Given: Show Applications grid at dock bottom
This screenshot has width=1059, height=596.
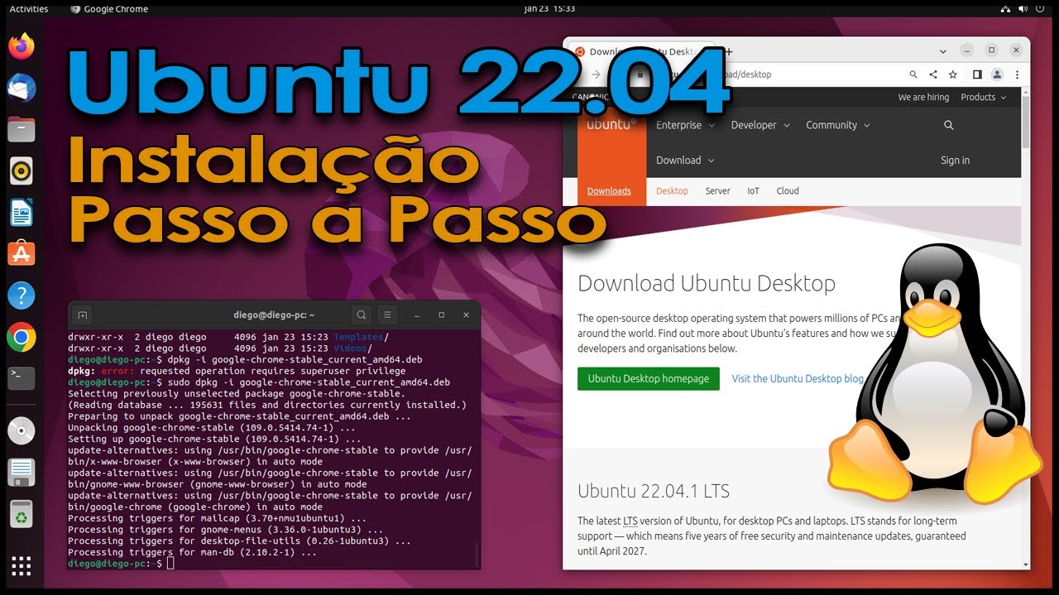Looking at the screenshot, I should pos(22,566).
